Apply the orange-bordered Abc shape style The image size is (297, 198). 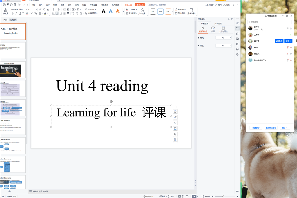[x=168, y=12]
